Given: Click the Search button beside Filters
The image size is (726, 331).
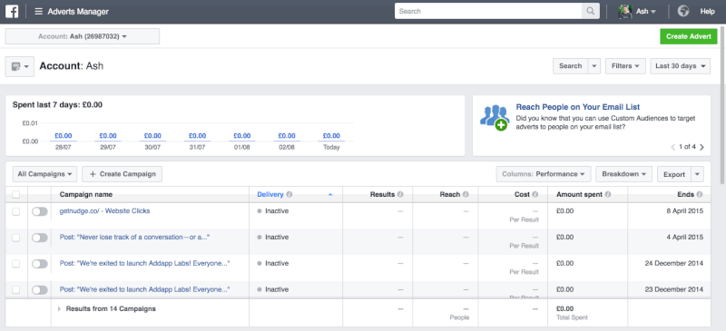Looking at the screenshot, I should click(571, 66).
